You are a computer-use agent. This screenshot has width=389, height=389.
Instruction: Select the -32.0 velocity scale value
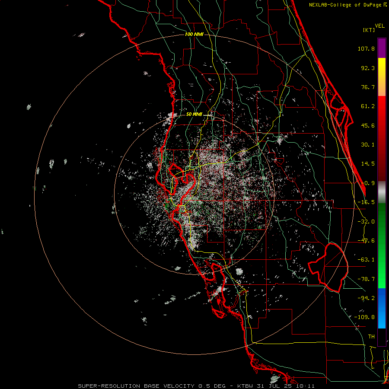366,222
